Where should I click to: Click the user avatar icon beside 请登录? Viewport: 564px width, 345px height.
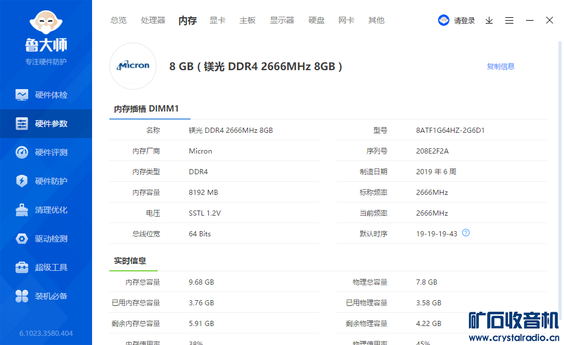(x=444, y=20)
